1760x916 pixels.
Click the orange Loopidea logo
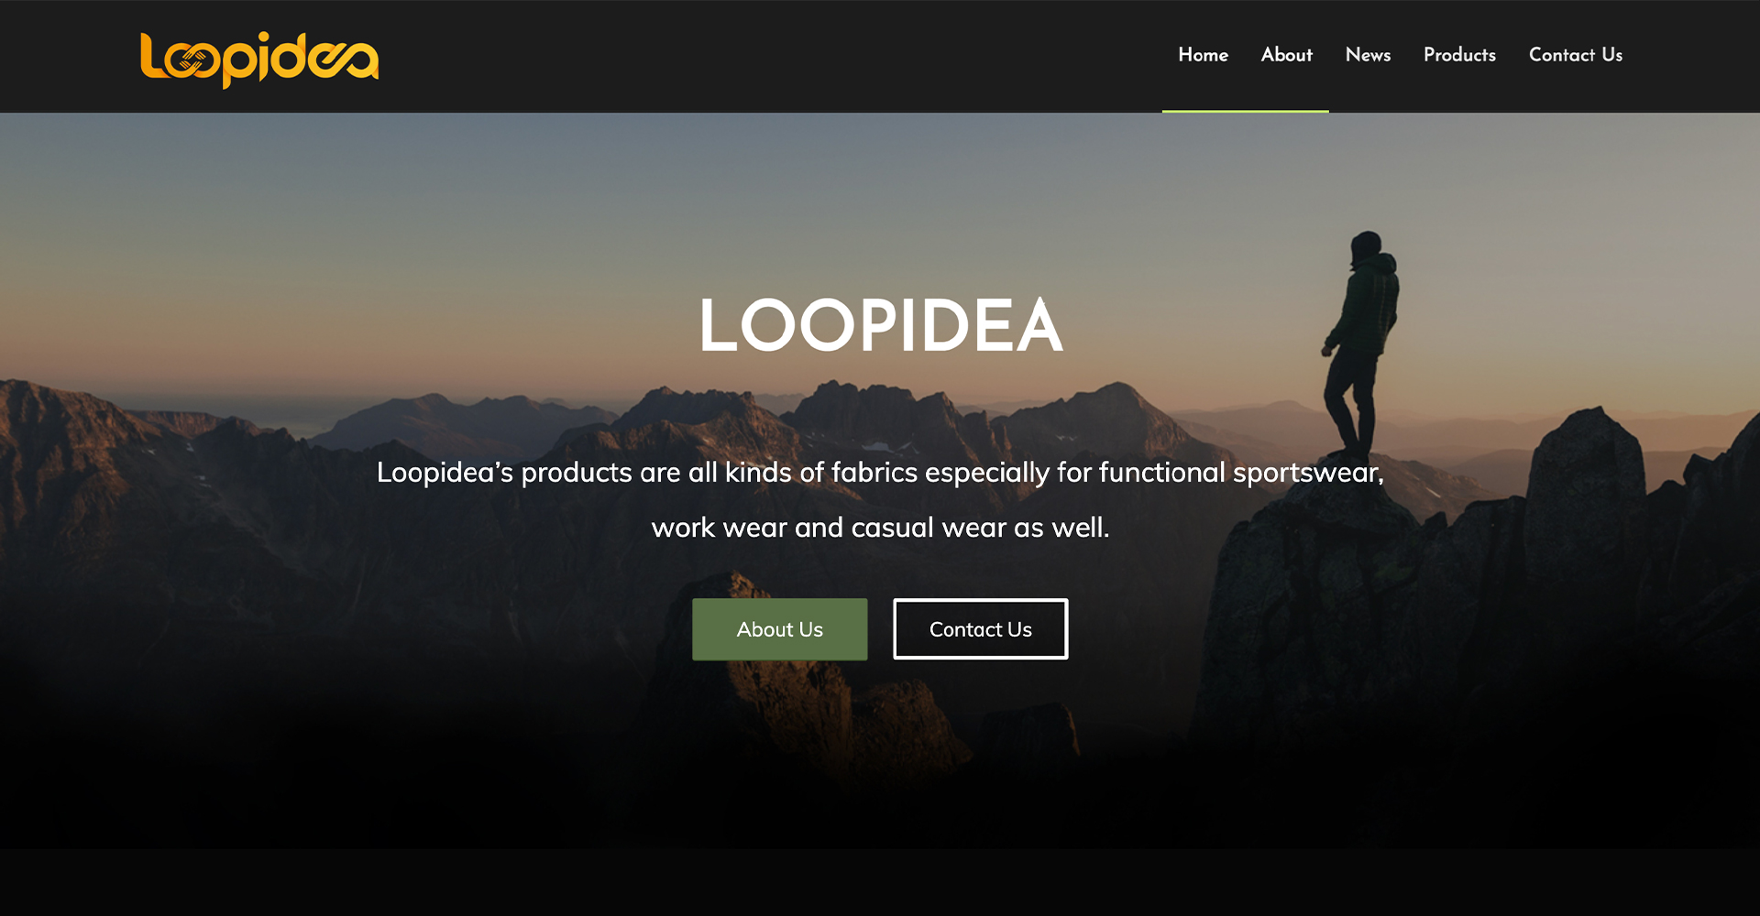pos(259,60)
